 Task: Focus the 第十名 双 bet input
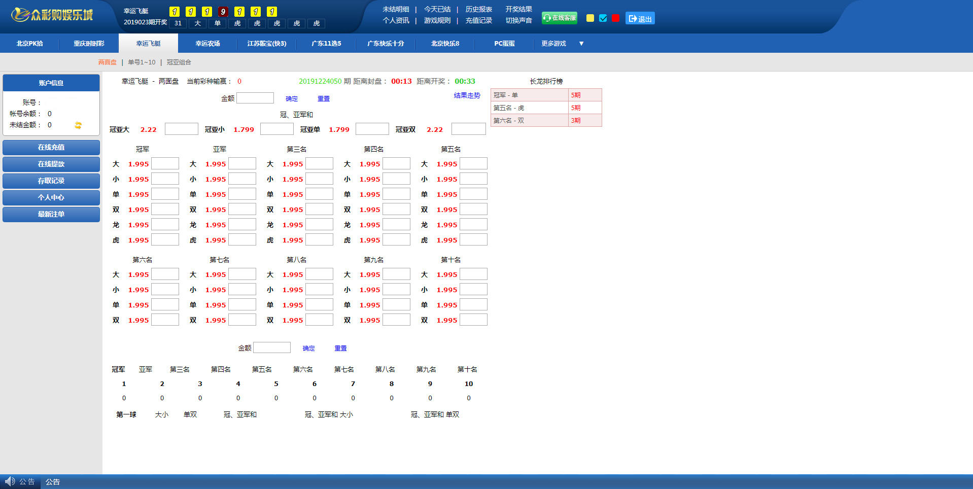click(474, 320)
